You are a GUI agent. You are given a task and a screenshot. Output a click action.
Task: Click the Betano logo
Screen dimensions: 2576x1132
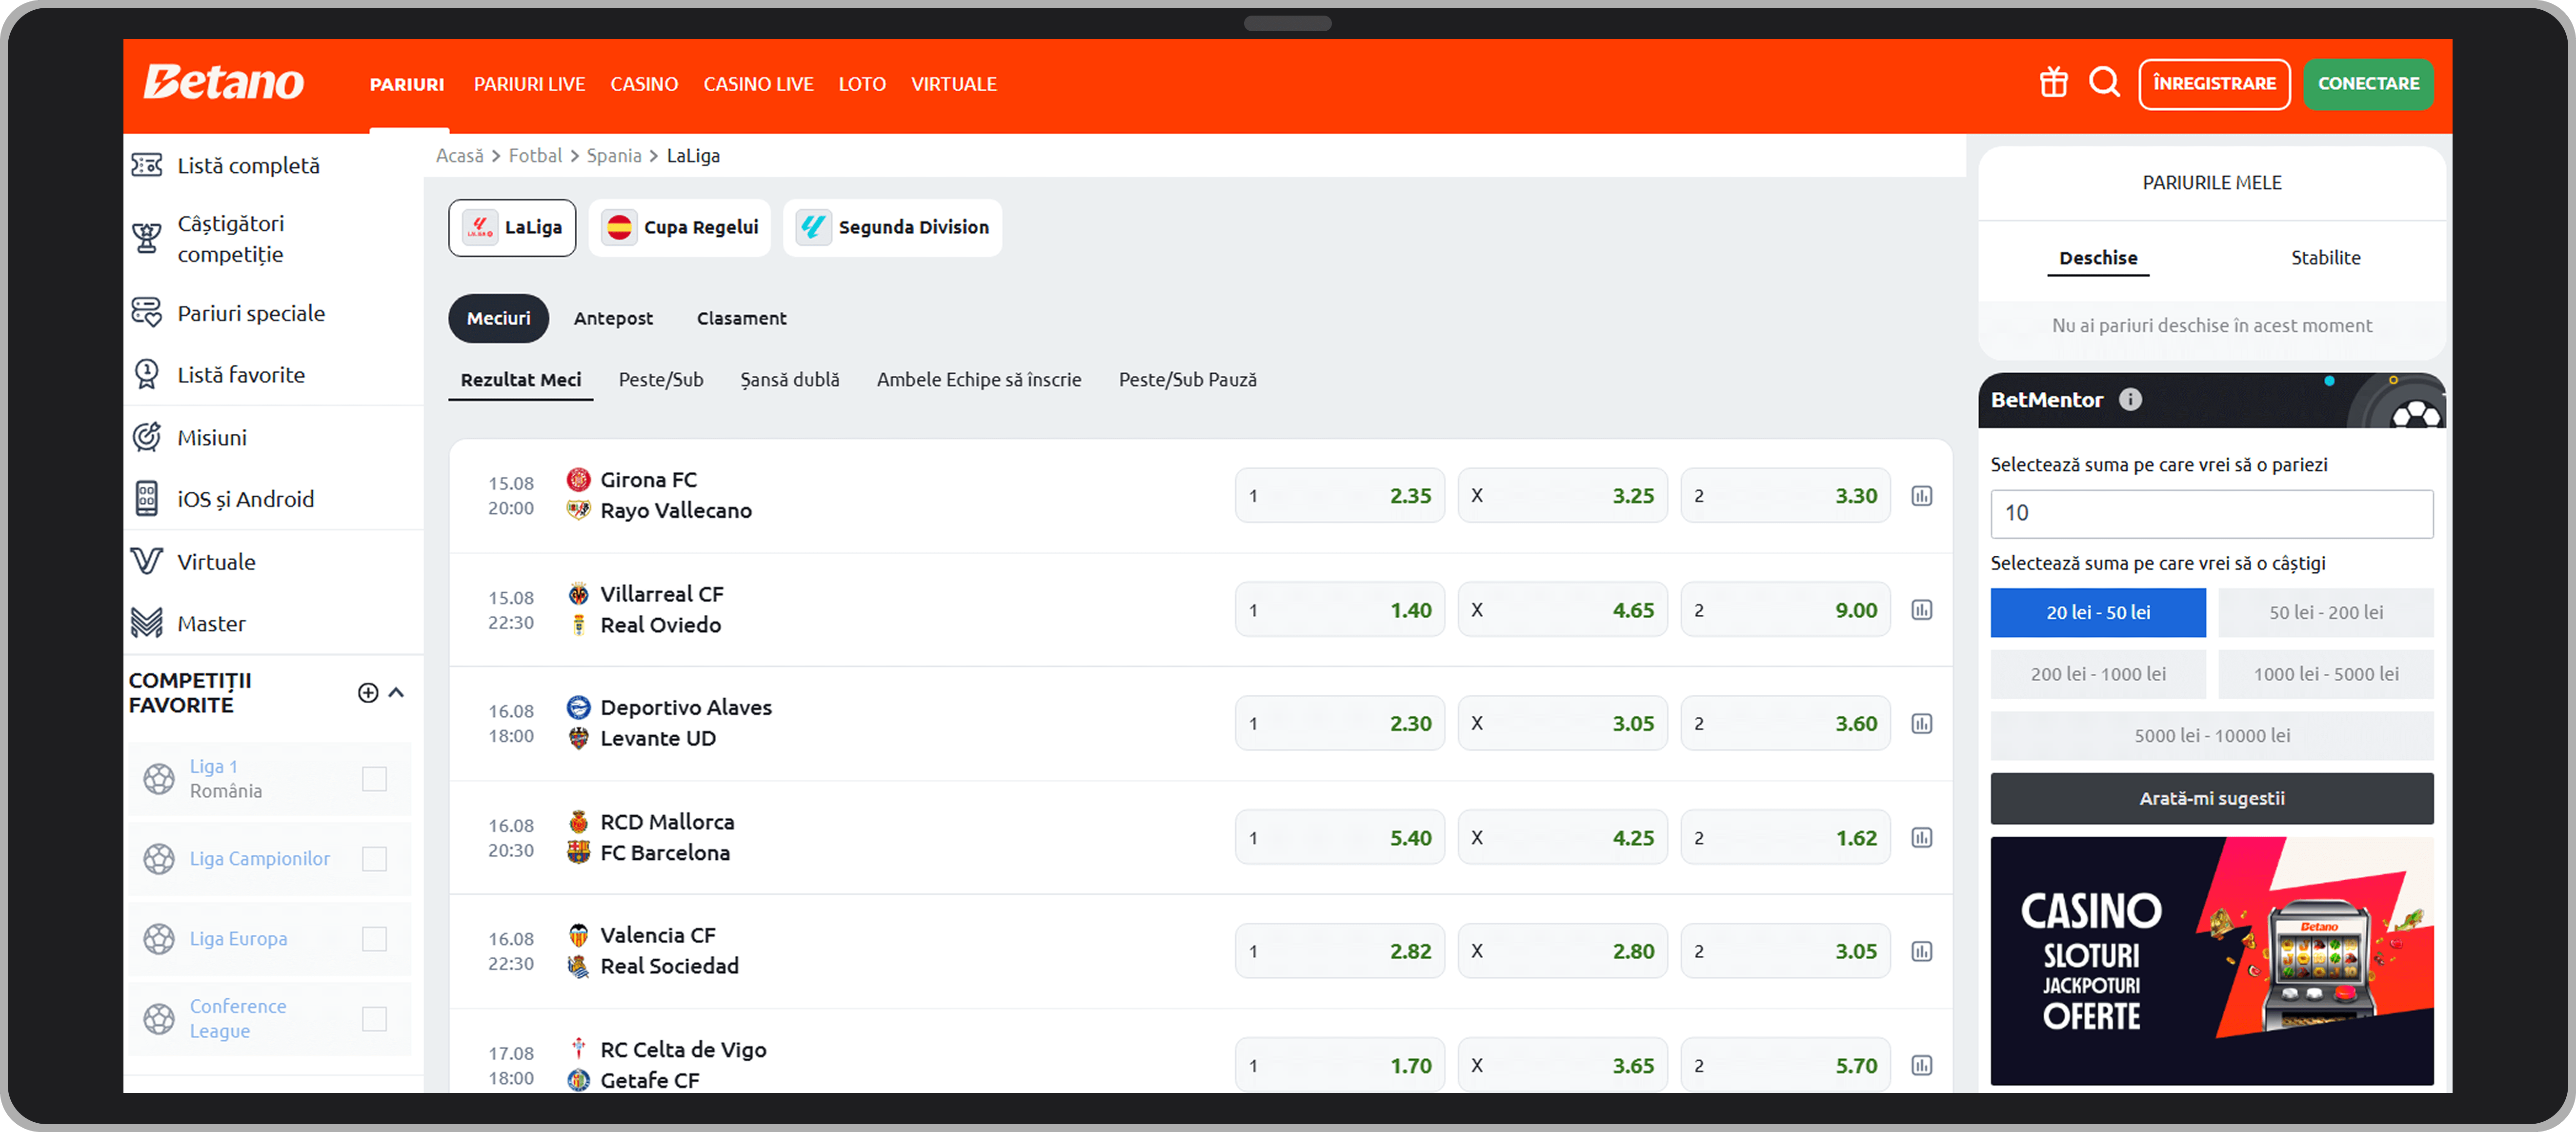pyautogui.click(x=223, y=82)
